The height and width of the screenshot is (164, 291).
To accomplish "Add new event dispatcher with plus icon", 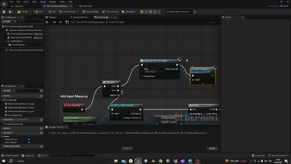I will (x=41, y=147).
